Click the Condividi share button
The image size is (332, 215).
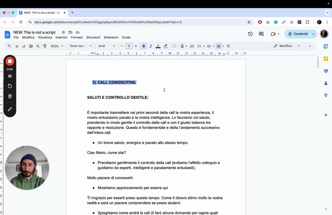tap(298, 34)
